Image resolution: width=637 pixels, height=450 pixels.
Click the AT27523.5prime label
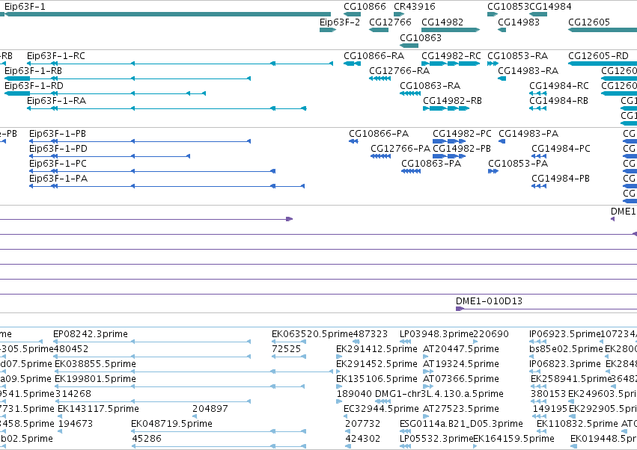461,409
